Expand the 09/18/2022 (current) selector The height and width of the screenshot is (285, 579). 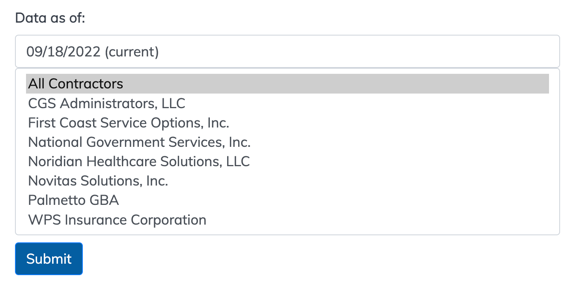tap(287, 52)
